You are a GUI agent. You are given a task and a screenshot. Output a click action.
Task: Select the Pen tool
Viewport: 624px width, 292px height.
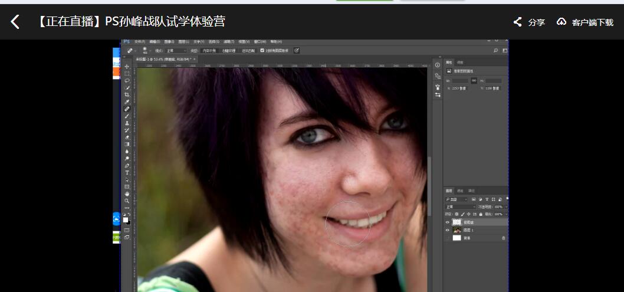click(x=127, y=166)
